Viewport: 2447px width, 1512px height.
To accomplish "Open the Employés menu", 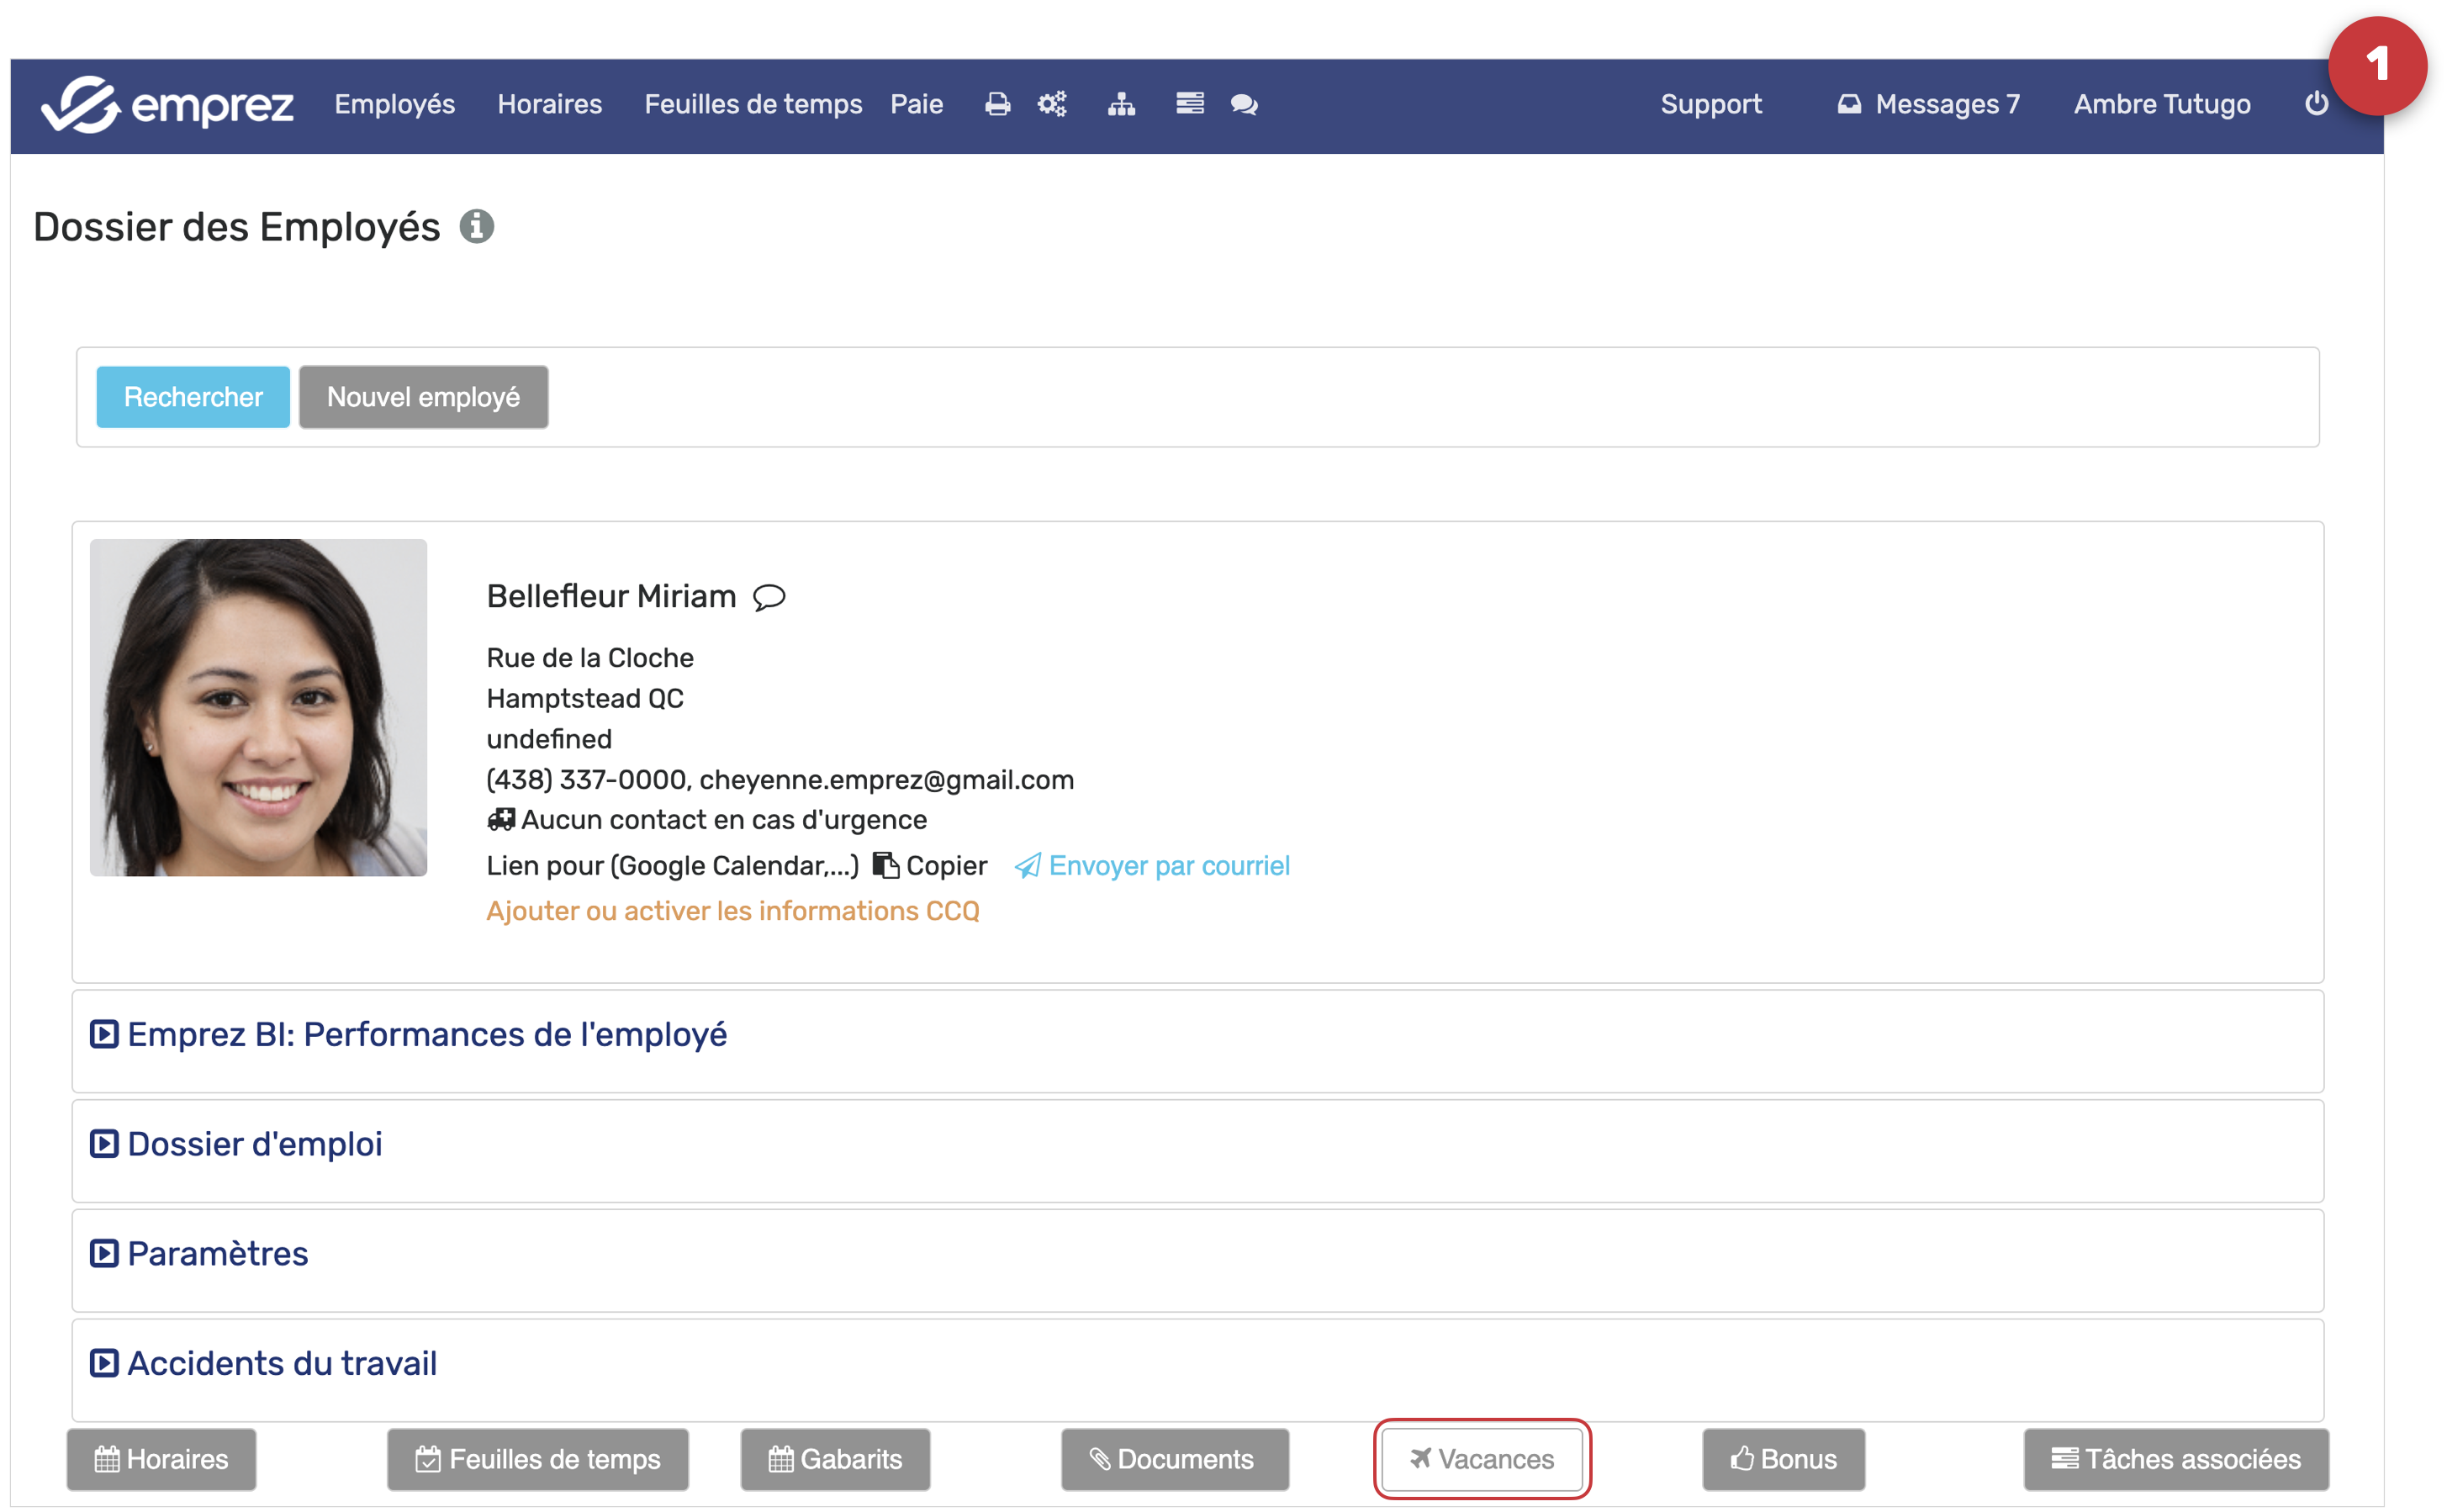I will (x=394, y=104).
